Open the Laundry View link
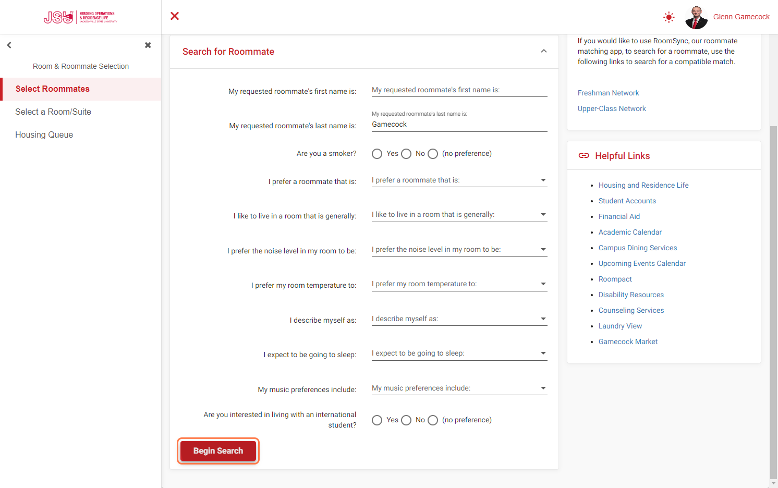This screenshot has height=488, width=778. (x=620, y=326)
